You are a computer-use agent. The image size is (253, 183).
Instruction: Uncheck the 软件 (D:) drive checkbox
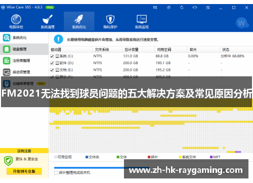click(52, 63)
